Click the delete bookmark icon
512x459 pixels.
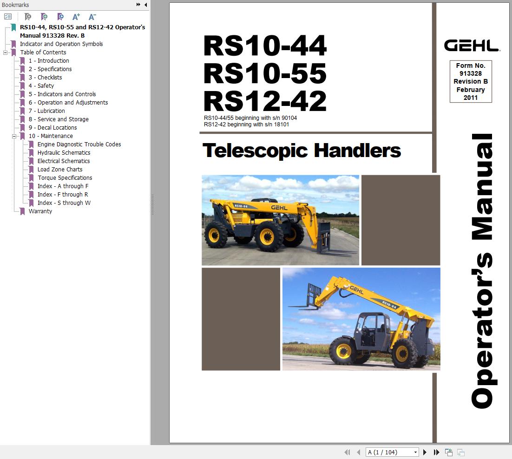(28, 16)
